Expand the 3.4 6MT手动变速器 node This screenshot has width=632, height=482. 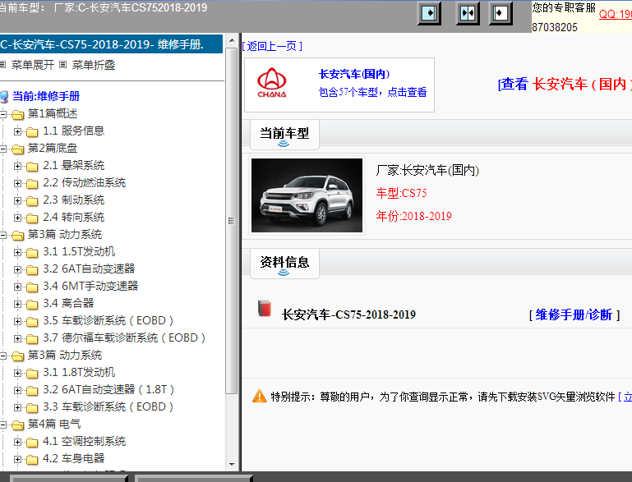click(x=17, y=287)
